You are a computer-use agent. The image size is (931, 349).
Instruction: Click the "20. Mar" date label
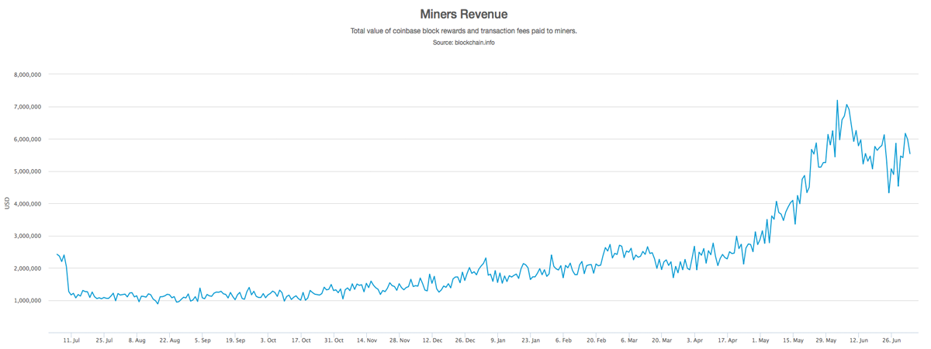pyautogui.click(x=663, y=340)
